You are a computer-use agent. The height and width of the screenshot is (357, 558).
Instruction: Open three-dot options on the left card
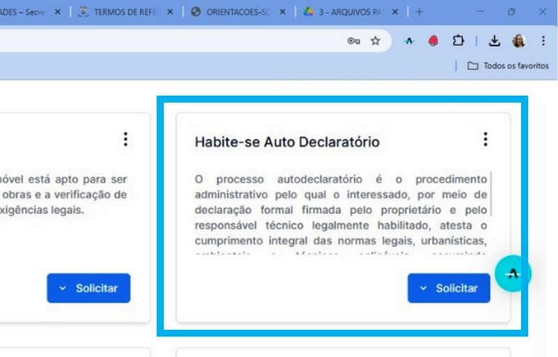[x=126, y=139]
